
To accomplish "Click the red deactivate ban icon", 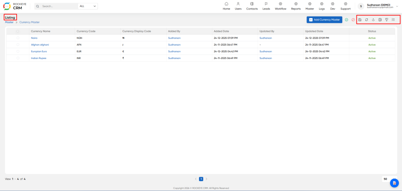I will coord(353,20).
